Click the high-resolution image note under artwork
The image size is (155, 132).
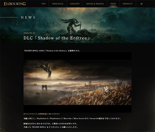coord(42,114)
